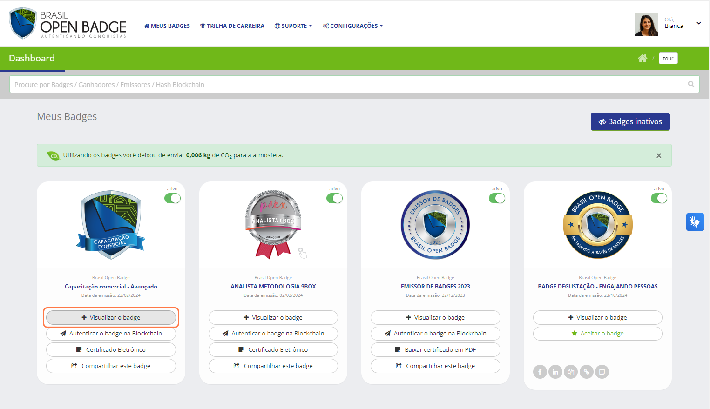The width and height of the screenshot is (710, 409).
Task: Open Certificado Eletrônico for Capacitação comercial
Action: pyautogui.click(x=111, y=350)
